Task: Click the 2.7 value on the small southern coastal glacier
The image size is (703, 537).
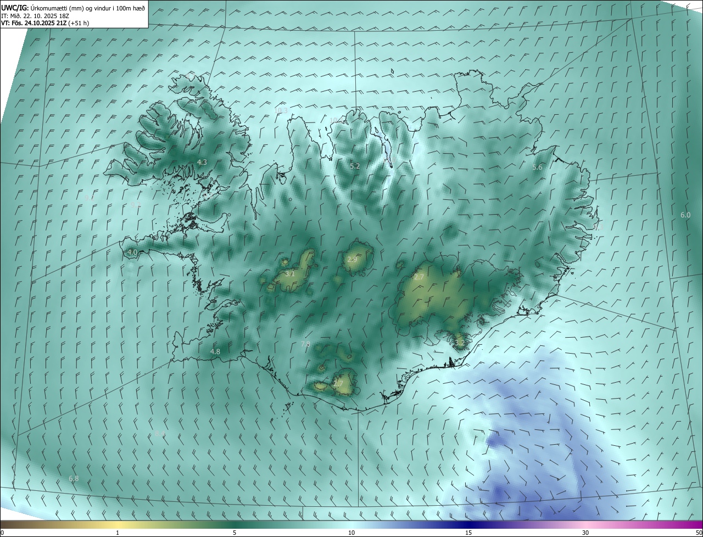Action: 338,384
